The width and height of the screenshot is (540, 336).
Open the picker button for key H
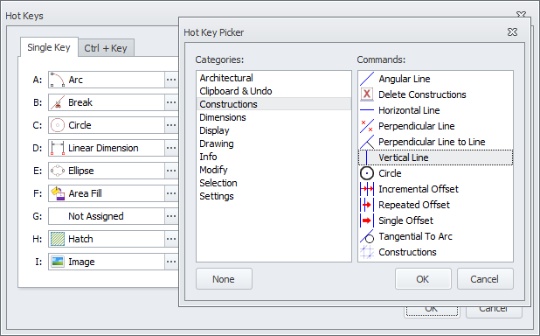pos(171,239)
